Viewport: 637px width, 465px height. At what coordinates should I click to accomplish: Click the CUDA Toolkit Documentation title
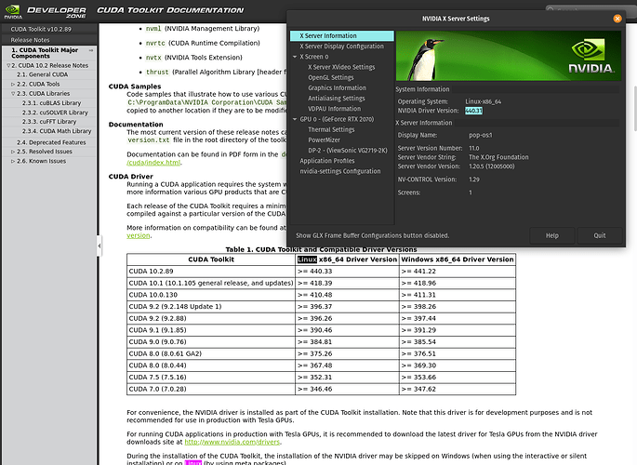(x=170, y=10)
